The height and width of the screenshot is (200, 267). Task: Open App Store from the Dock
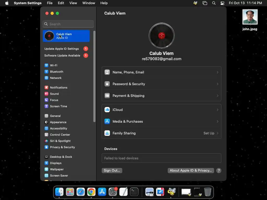coord(102,192)
